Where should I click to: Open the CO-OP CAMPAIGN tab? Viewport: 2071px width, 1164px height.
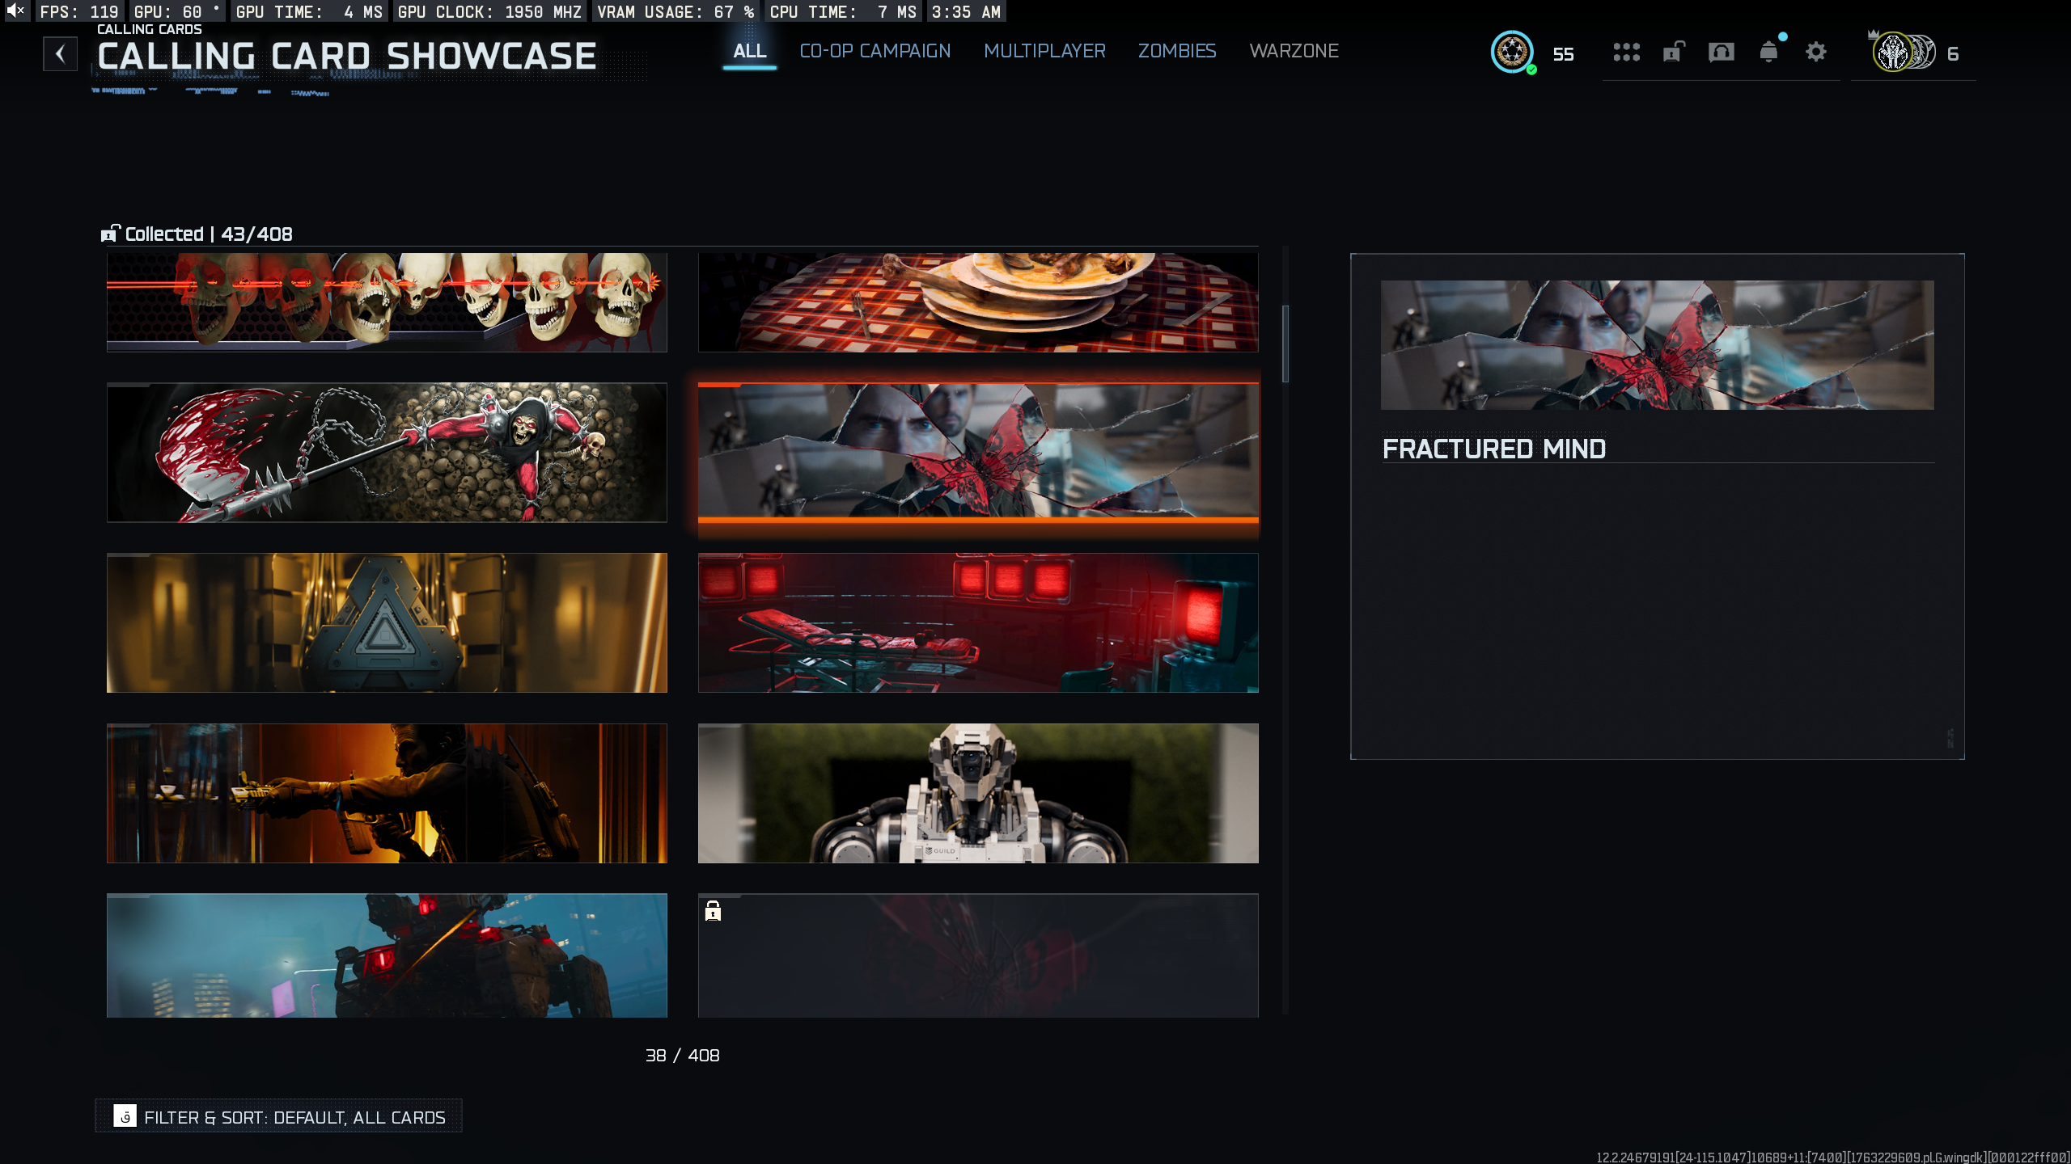[x=875, y=51]
